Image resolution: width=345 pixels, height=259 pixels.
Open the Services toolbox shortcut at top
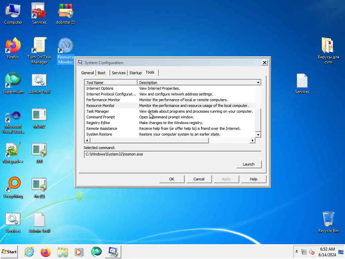click(39, 13)
